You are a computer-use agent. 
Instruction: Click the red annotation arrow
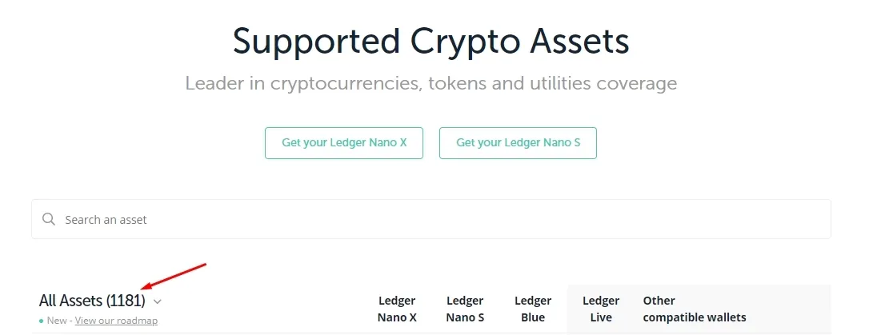click(174, 276)
